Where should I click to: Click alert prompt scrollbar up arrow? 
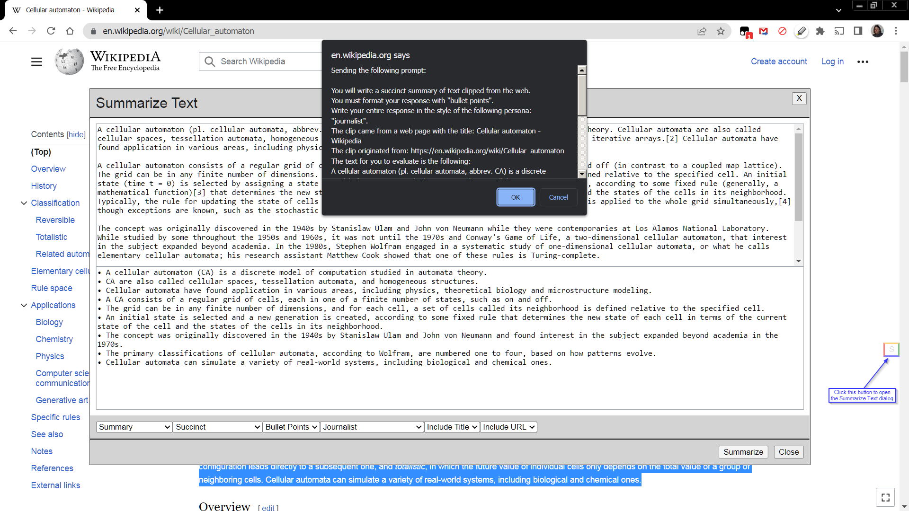point(582,70)
